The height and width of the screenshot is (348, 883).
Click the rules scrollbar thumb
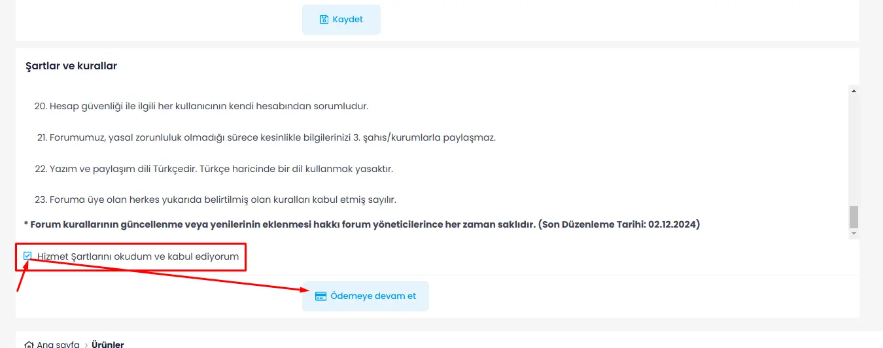[854, 217]
